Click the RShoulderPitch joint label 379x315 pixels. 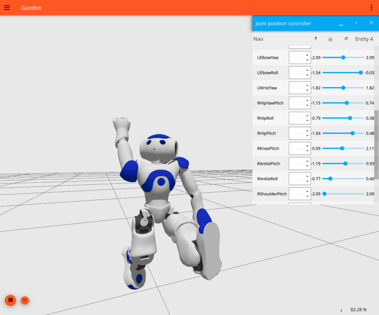pos(272,194)
